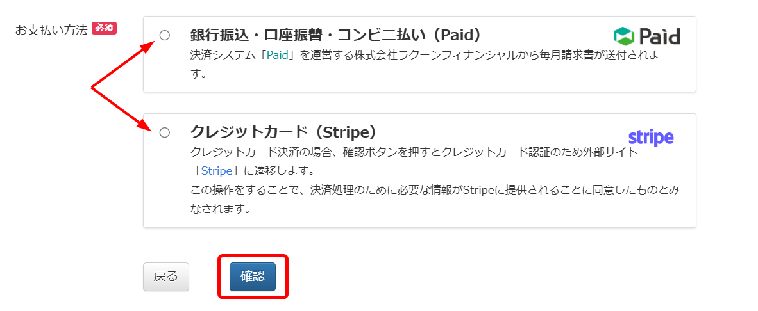Click the お支払い方法 field label

pyautogui.click(x=51, y=29)
